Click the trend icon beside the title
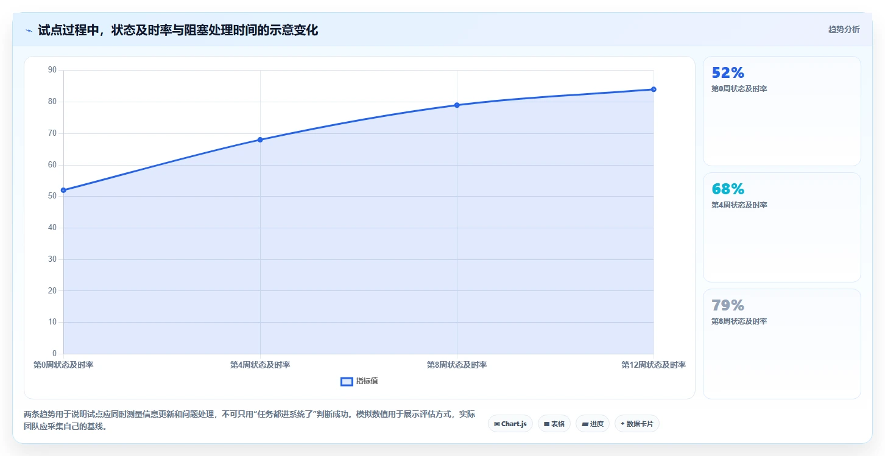This screenshot has height=456, width=885. click(29, 30)
